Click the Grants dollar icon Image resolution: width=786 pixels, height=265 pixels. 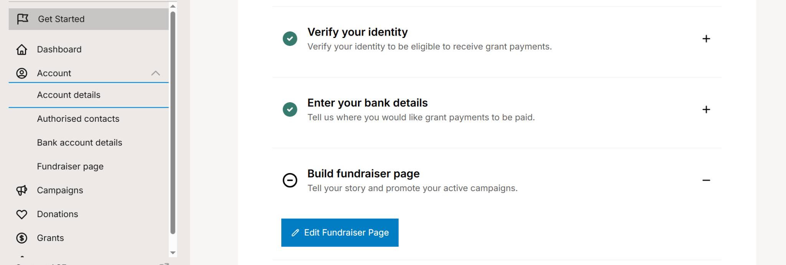pyautogui.click(x=22, y=238)
